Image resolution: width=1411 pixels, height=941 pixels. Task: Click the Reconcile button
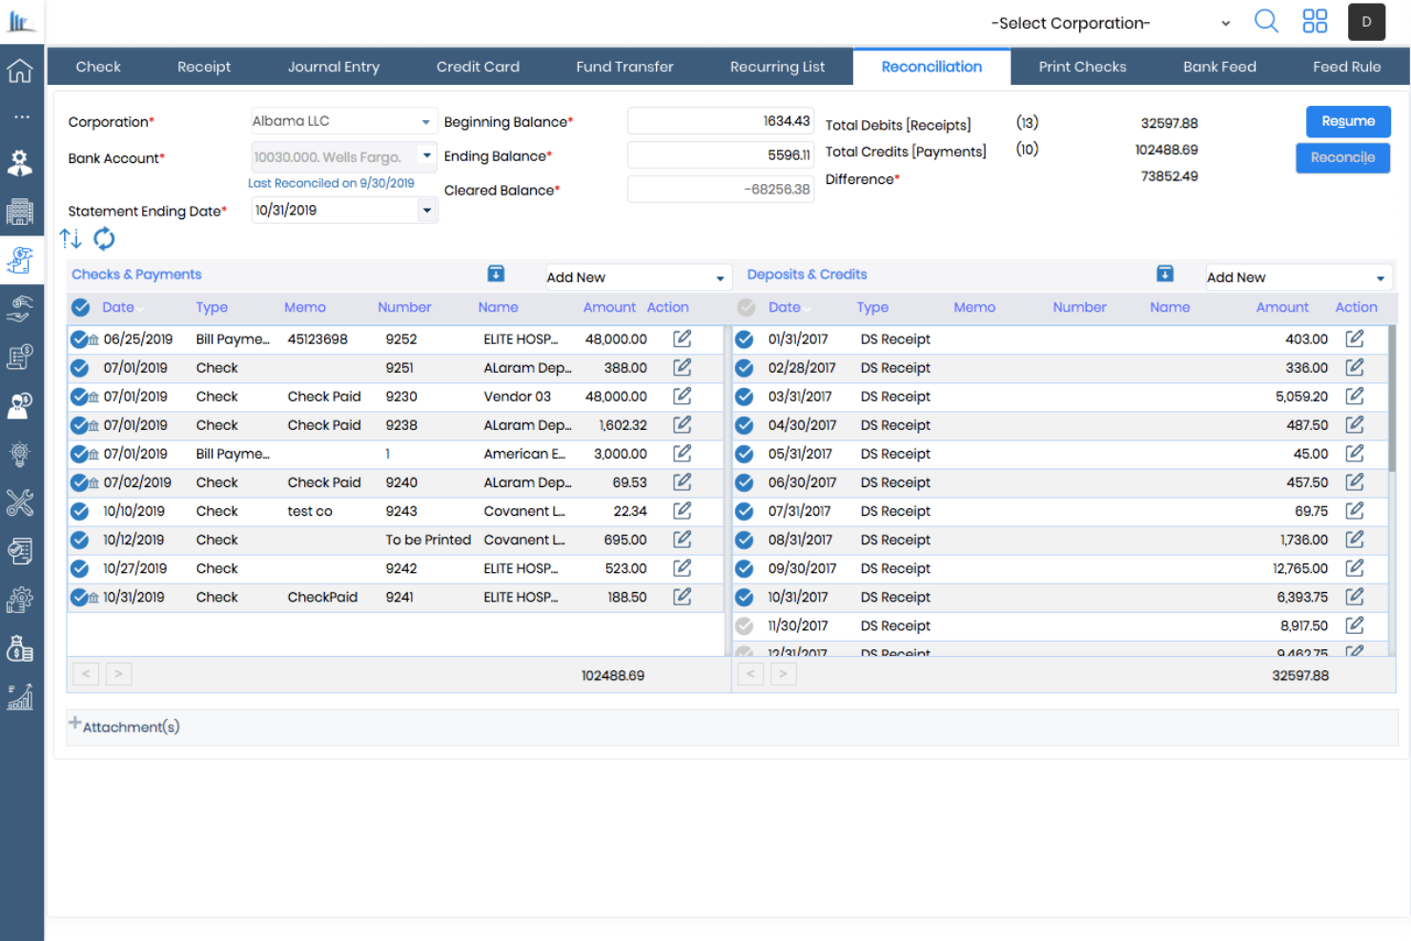[x=1342, y=157]
